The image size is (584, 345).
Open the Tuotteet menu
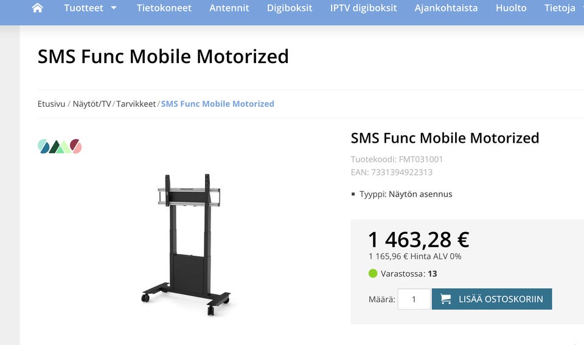(x=84, y=8)
